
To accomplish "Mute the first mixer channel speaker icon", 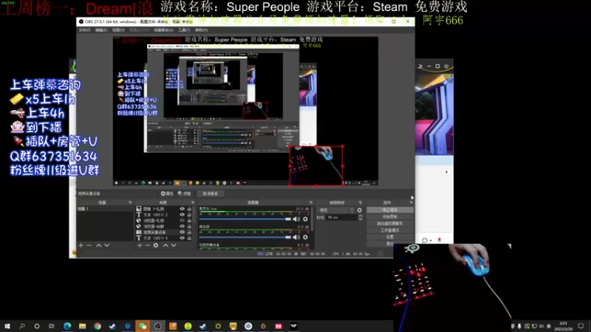I will pyautogui.click(x=297, y=219).
